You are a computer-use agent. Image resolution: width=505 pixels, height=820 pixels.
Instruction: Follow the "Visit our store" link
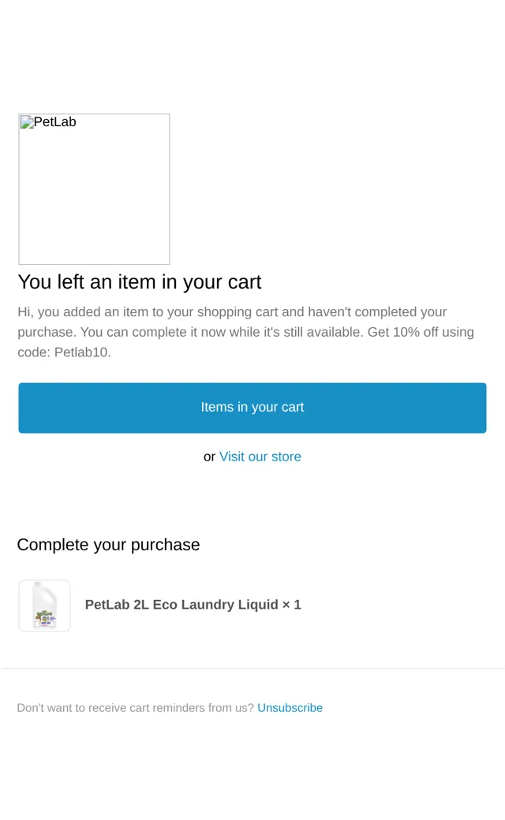[260, 457]
